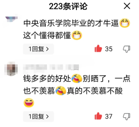Click the 223条评论 header title
139x127 pixels.
(x=68, y=6)
